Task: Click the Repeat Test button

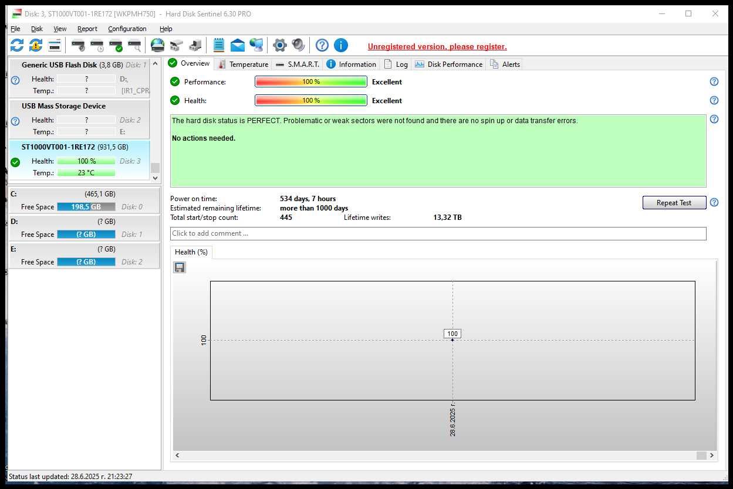Action: (x=674, y=203)
